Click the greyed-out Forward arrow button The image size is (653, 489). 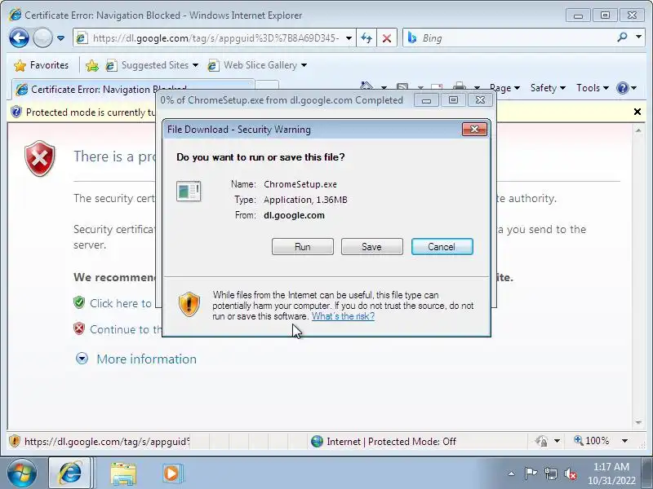[x=42, y=38]
